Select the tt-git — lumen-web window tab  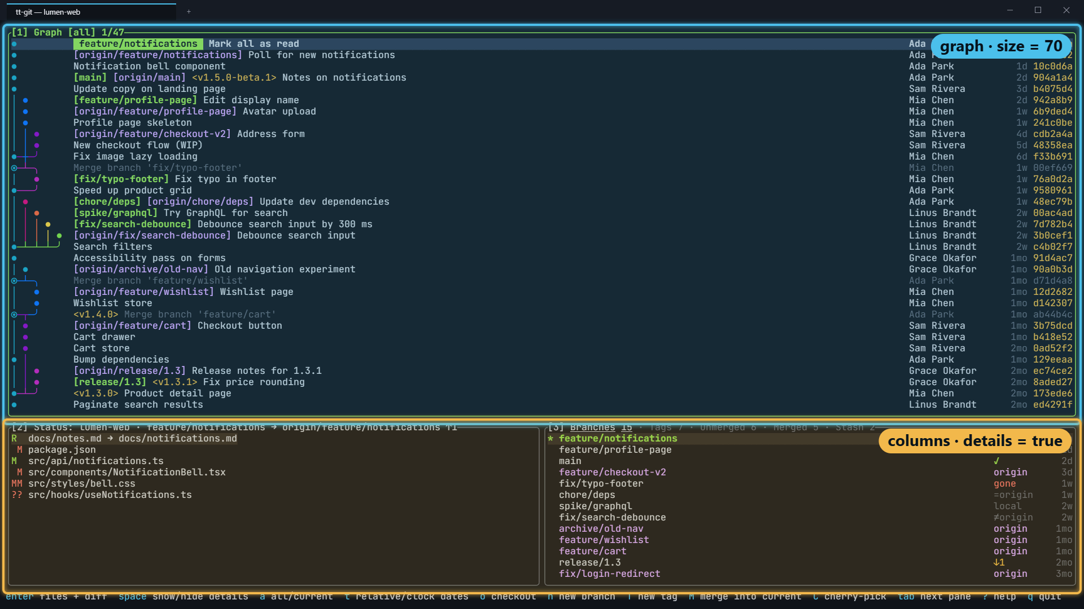pyautogui.click(x=91, y=12)
